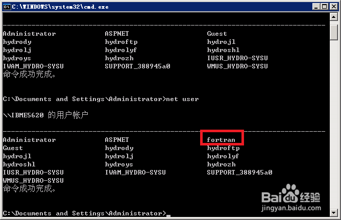Click the \\IBME5620 user accounts heading
This screenshot has width=341, height=220.
(x=45, y=115)
